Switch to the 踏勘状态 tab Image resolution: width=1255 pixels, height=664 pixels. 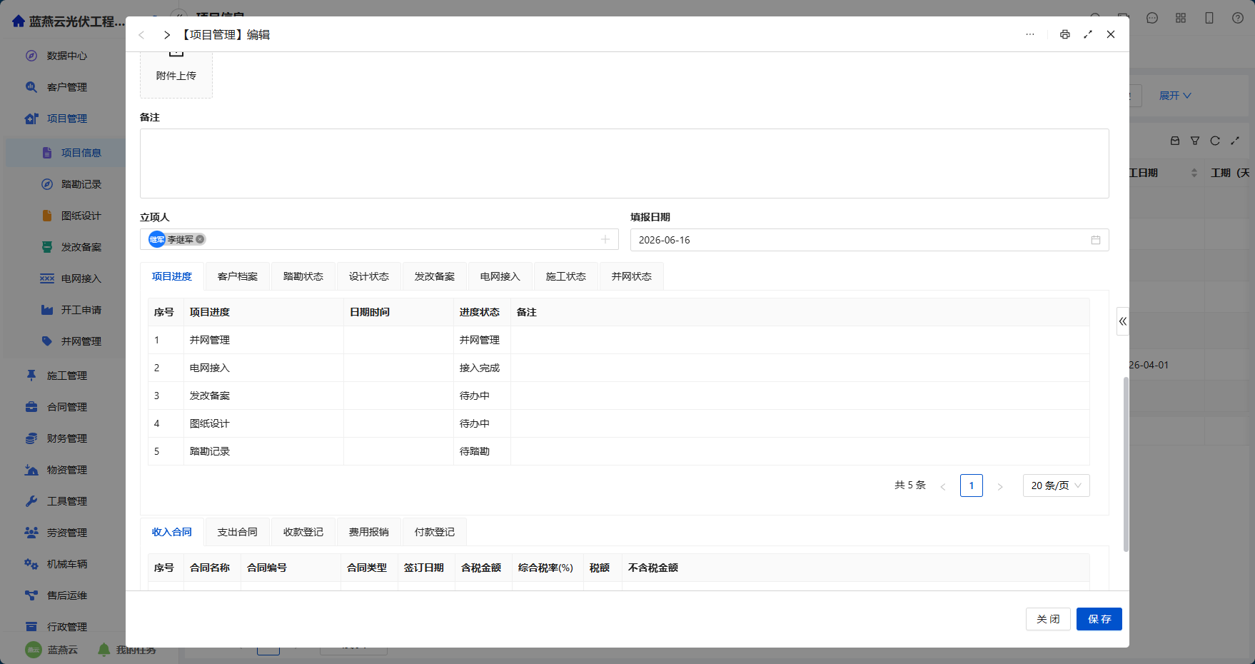tap(303, 276)
